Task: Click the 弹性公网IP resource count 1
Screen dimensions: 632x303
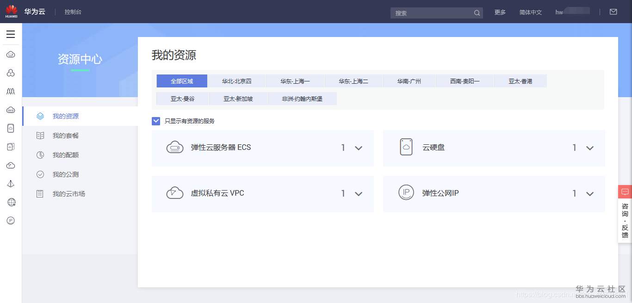Action: point(574,193)
